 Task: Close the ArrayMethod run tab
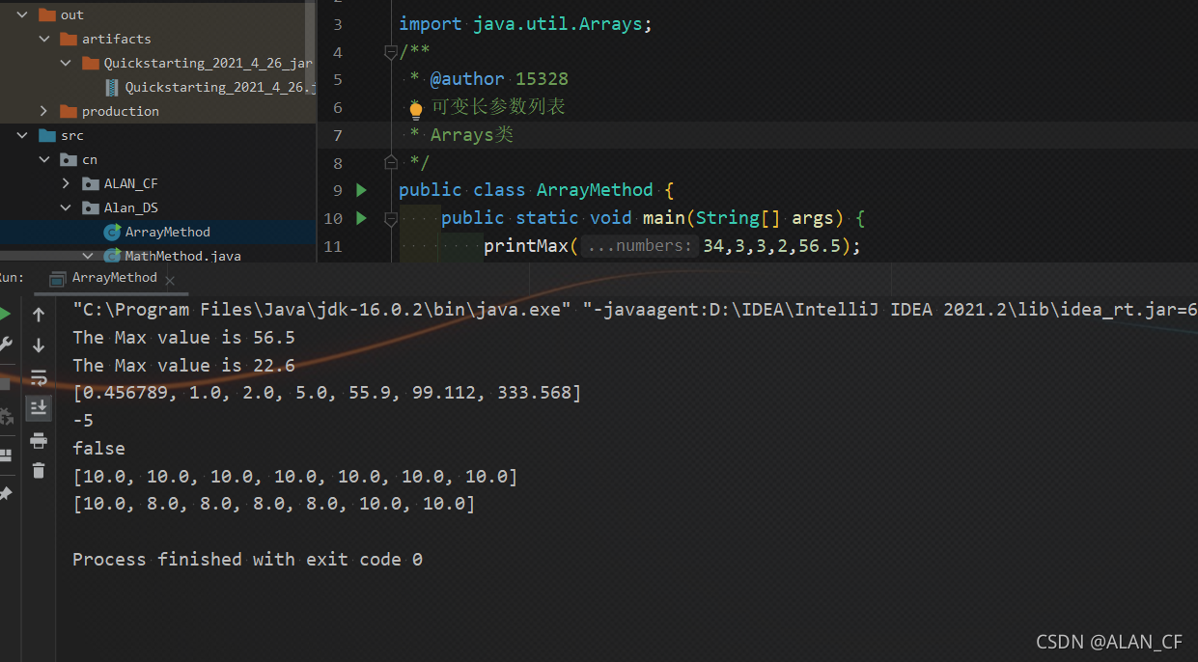(171, 281)
